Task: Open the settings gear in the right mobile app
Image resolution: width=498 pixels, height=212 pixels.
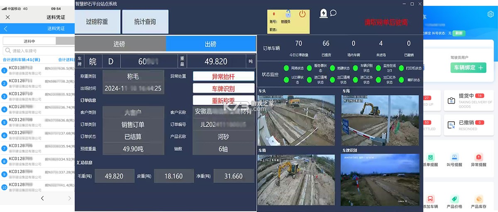Action: (x=491, y=14)
